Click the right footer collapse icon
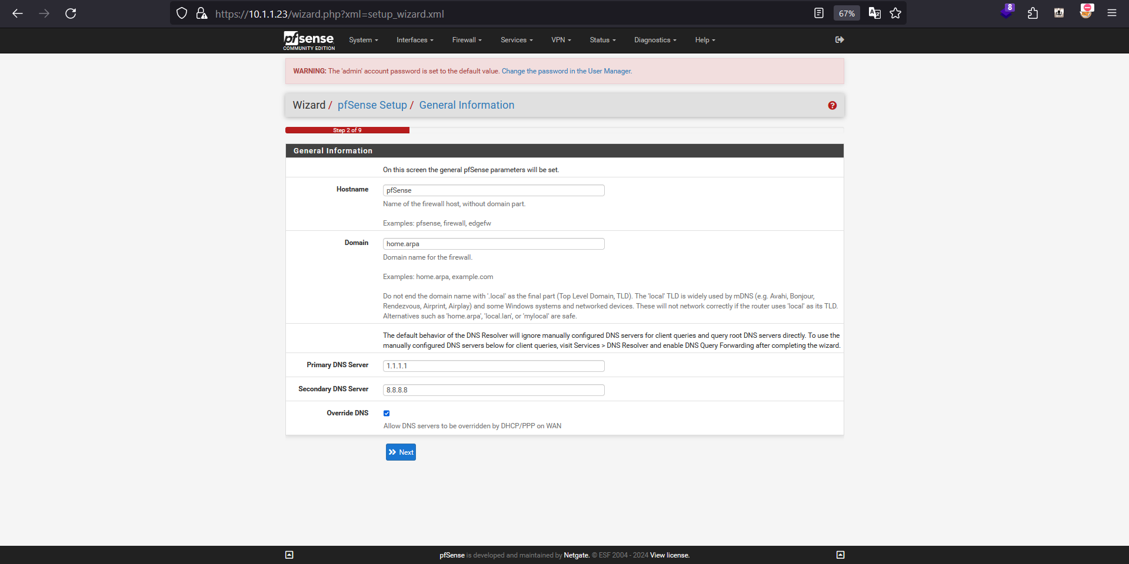1129x564 pixels. pos(840,555)
